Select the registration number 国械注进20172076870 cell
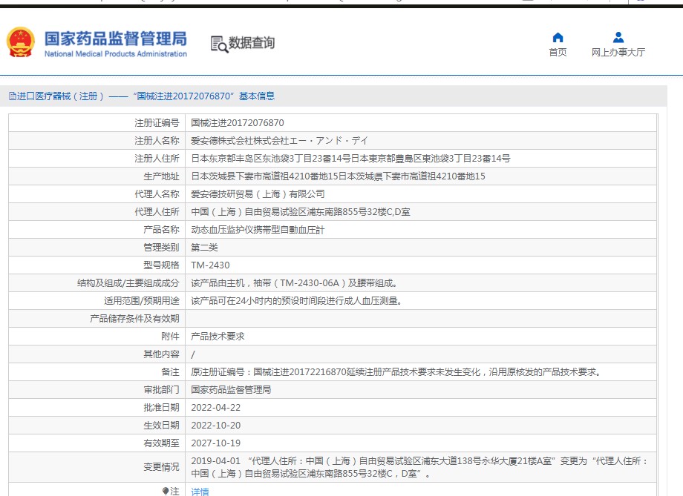 pos(238,123)
